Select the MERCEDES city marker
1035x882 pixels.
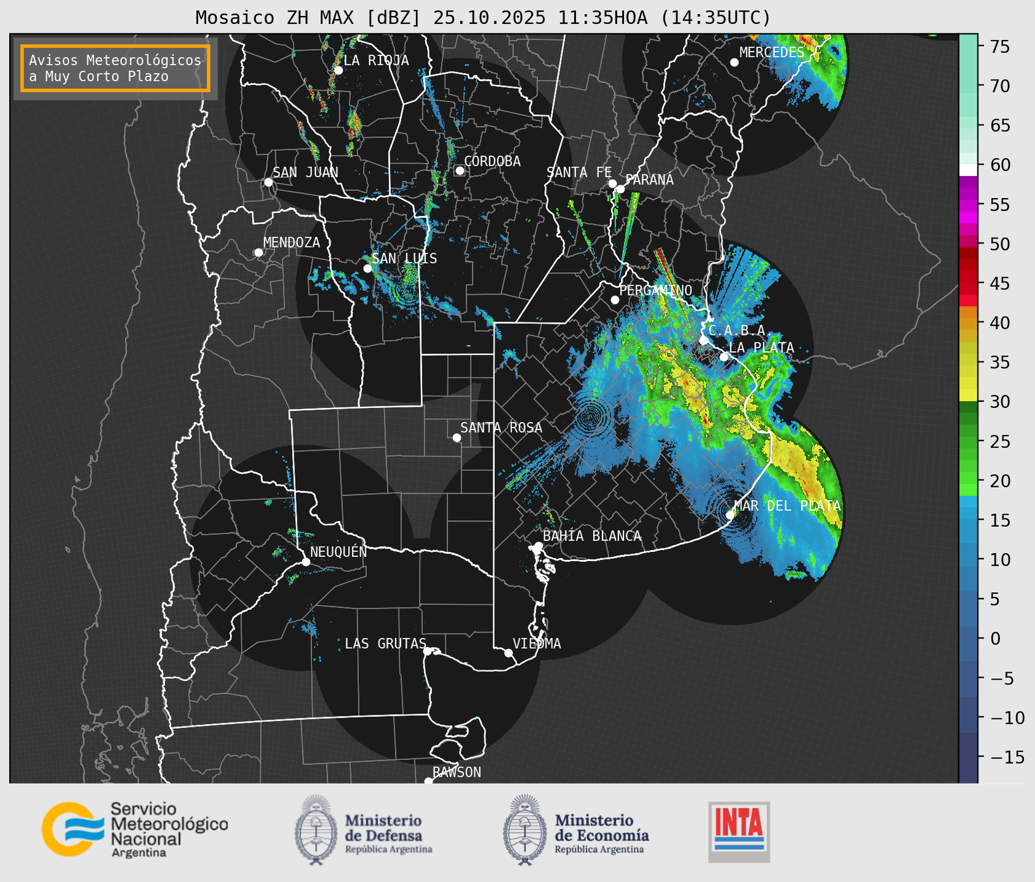pyautogui.click(x=734, y=63)
